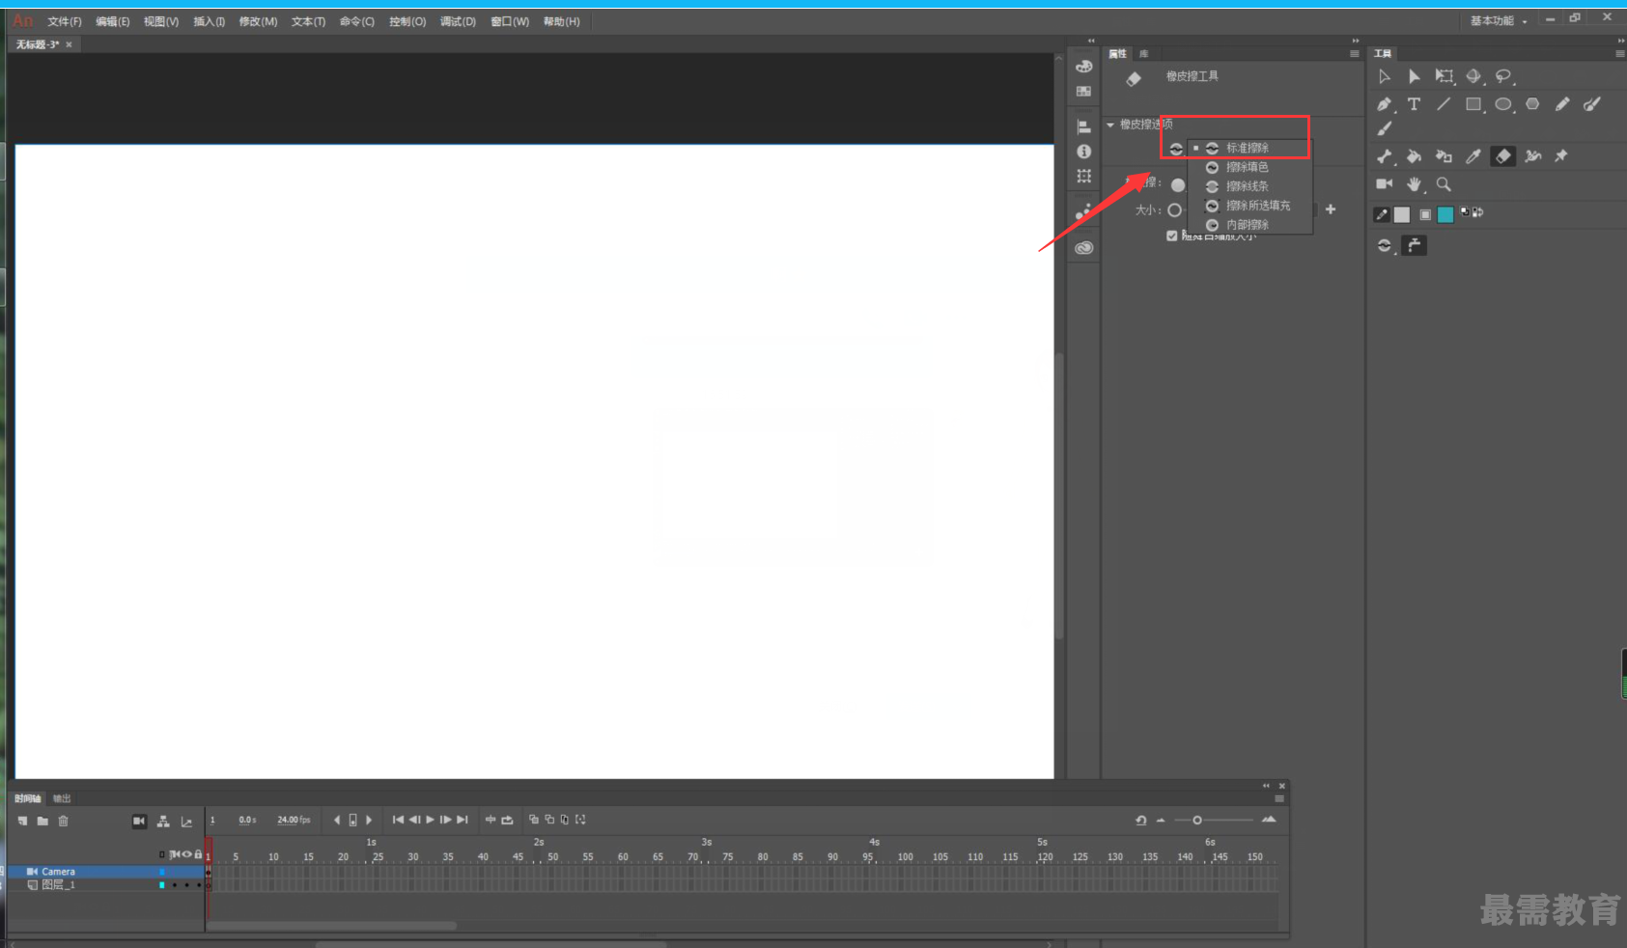
Task: Choose 擦除所选填充 eraser mode
Action: coord(1250,206)
